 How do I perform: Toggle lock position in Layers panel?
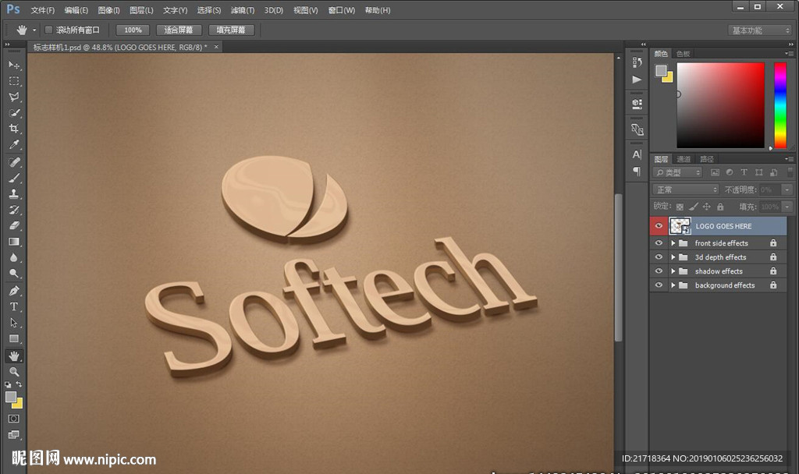coord(706,207)
